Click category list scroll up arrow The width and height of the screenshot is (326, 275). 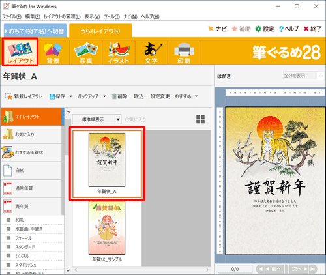click(x=68, y=111)
